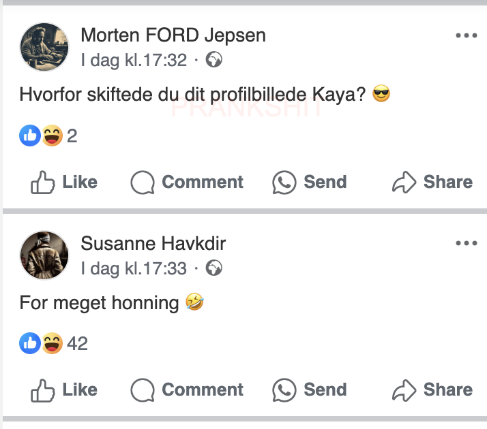Open options menu on Morten's post

(x=467, y=35)
